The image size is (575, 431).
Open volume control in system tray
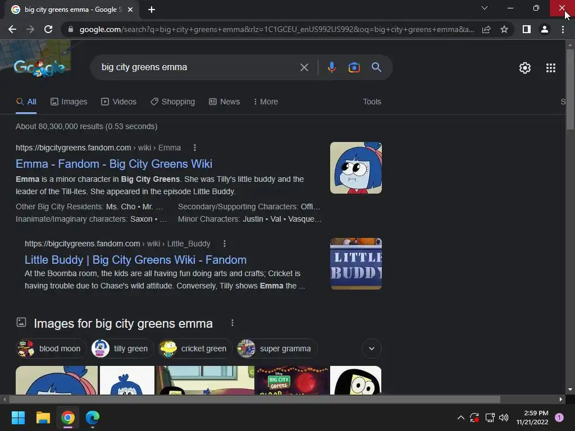pyautogui.click(x=504, y=418)
